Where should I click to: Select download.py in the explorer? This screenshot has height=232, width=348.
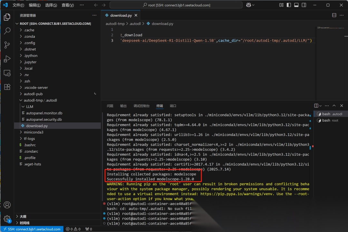[x=57, y=126]
